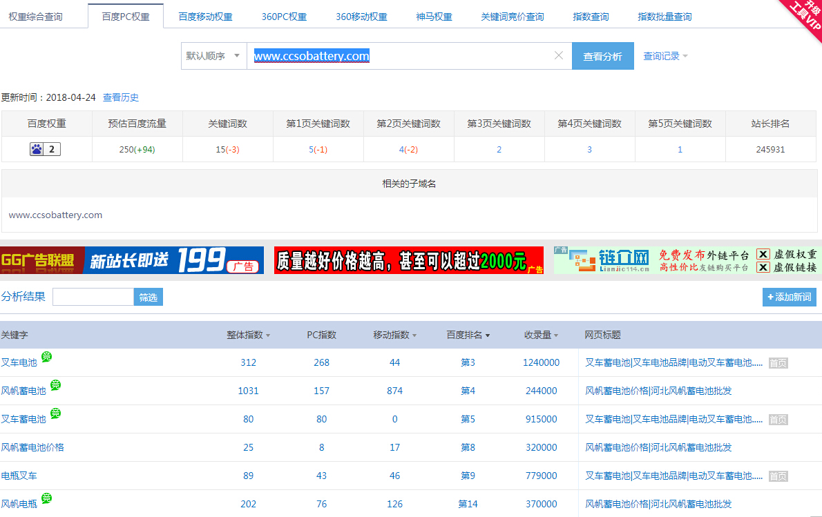Screen dimensions: 822x517
Task: Click the 链众网 banner advertisement
Action: (x=687, y=260)
